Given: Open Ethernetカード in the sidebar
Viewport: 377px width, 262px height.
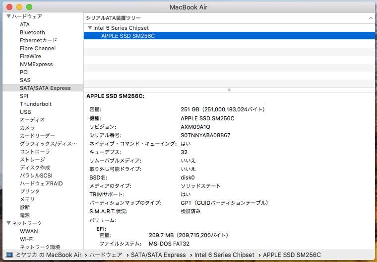Looking at the screenshot, I should click(39, 40).
